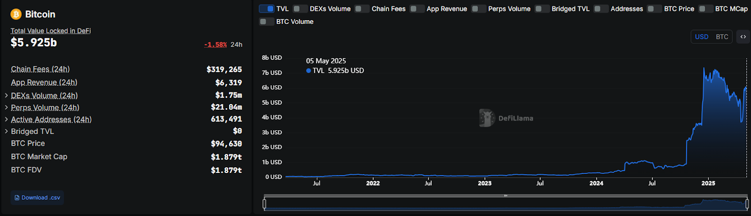Click the $1.75m DEXs volume value
Screen dimensions: 751x216
[229, 95]
